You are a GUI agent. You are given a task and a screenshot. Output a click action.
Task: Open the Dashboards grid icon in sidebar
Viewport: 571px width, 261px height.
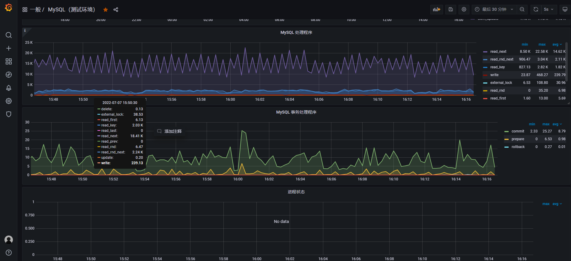tap(9, 61)
